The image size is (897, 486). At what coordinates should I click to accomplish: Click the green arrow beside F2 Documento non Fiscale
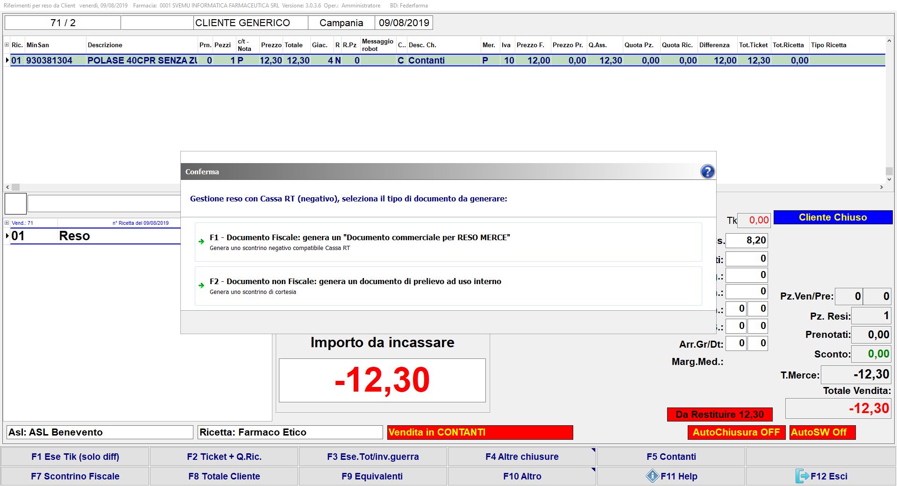click(x=201, y=286)
